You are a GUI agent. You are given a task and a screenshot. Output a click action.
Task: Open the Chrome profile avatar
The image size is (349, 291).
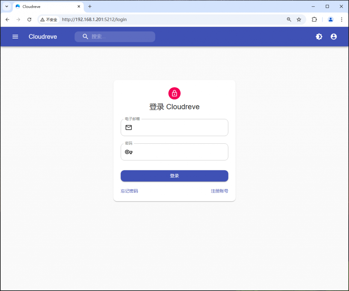coord(331,19)
